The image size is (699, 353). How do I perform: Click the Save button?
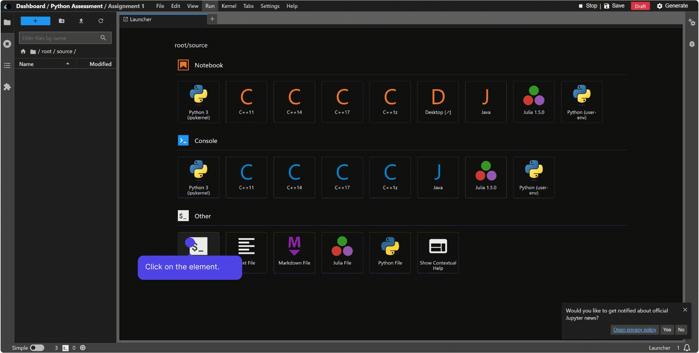[614, 6]
